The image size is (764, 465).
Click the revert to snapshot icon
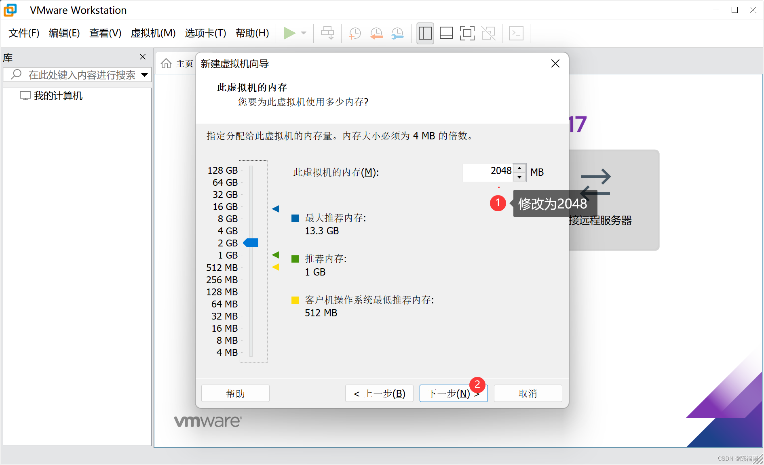[376, 33]
